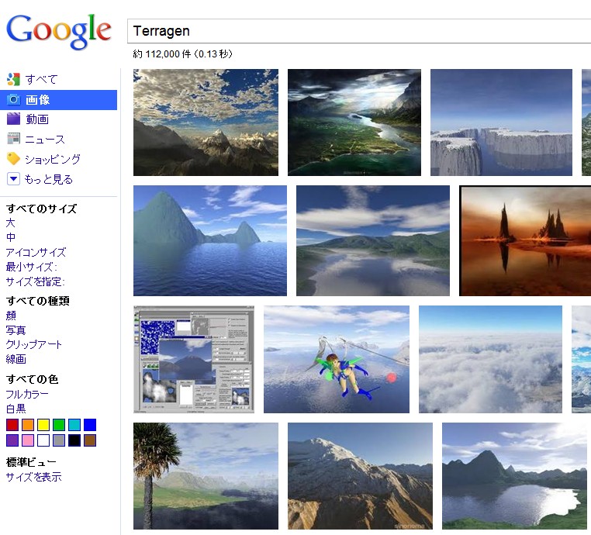Viewport: 591px width, 535px height.
Task: Open the 最小サイズ minimum size option
Action: 31,267
